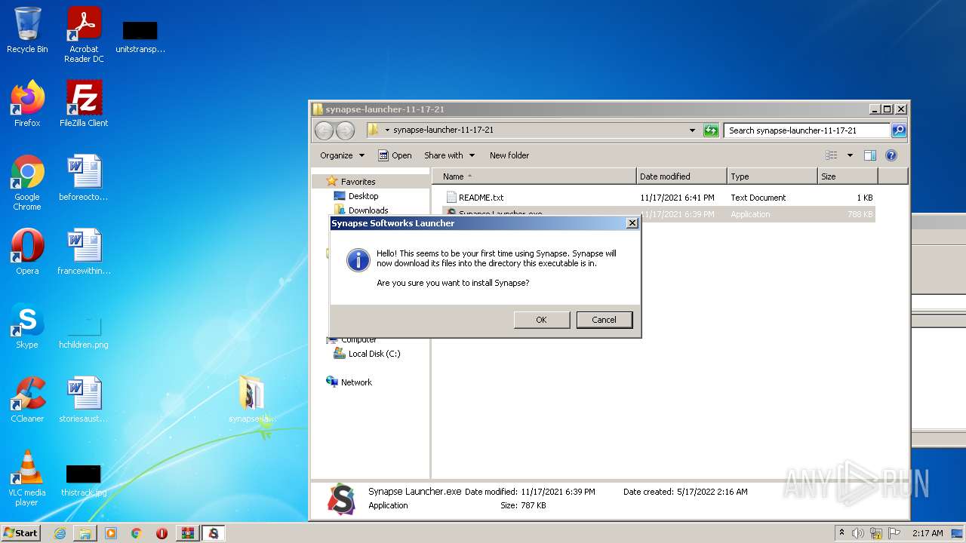
Task: Sort files by Type column
Action: point(772,176)
